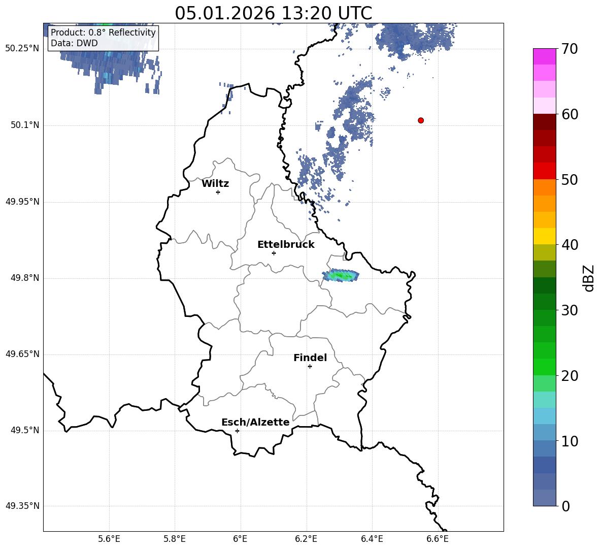Click the bright green colorbar segment above 20
This screenshot has height=549, width=601.
click(545, 367)
